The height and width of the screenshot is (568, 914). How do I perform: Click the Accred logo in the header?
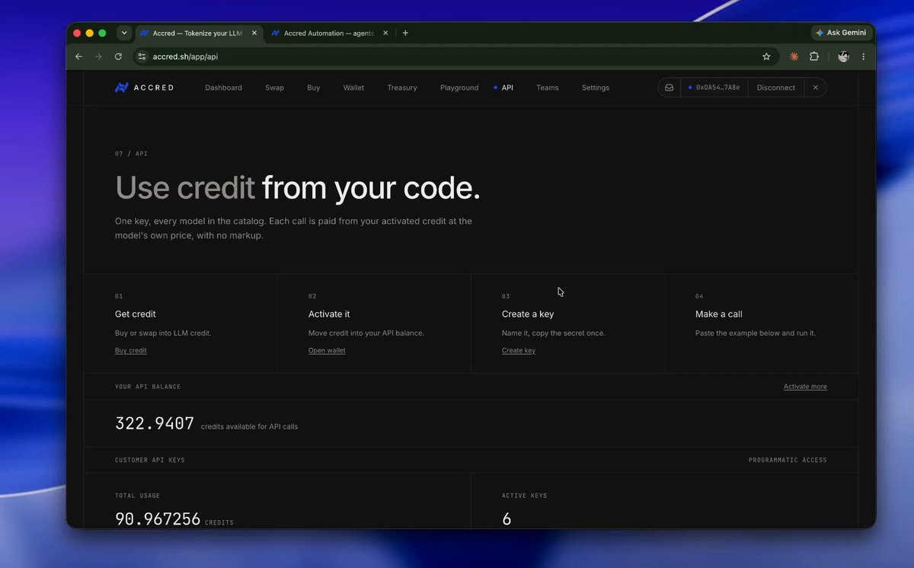coord(145,88)
